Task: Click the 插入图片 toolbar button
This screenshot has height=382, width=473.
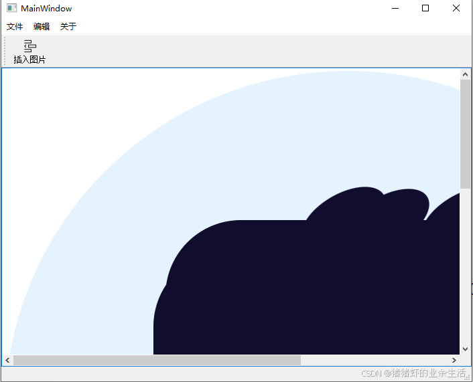Action: tap(29, 52)
